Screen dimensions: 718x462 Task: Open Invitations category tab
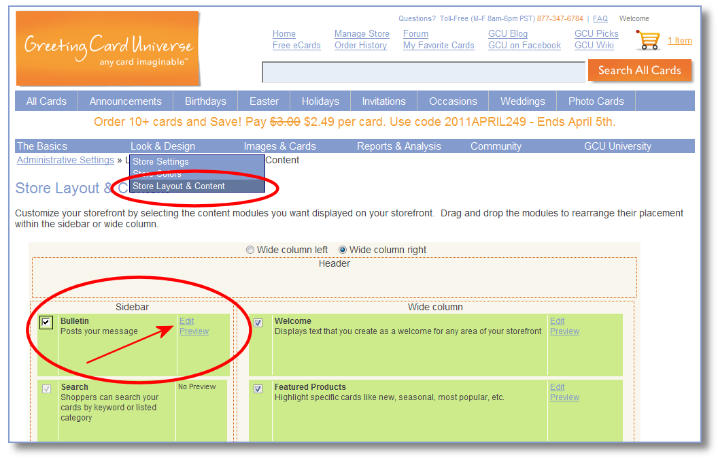click(383, 101)
